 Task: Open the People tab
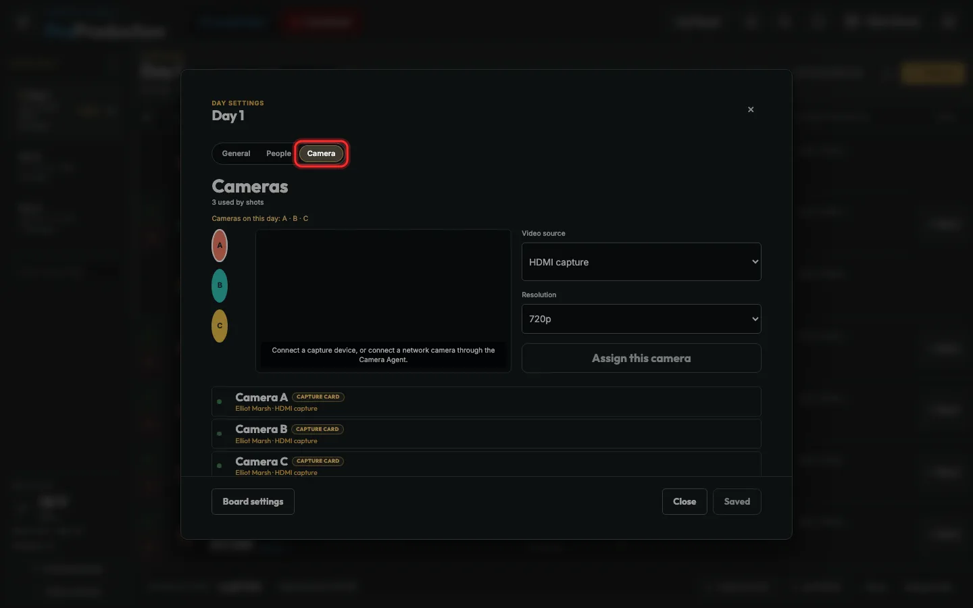pyautogui.click(x=278, y=153)
